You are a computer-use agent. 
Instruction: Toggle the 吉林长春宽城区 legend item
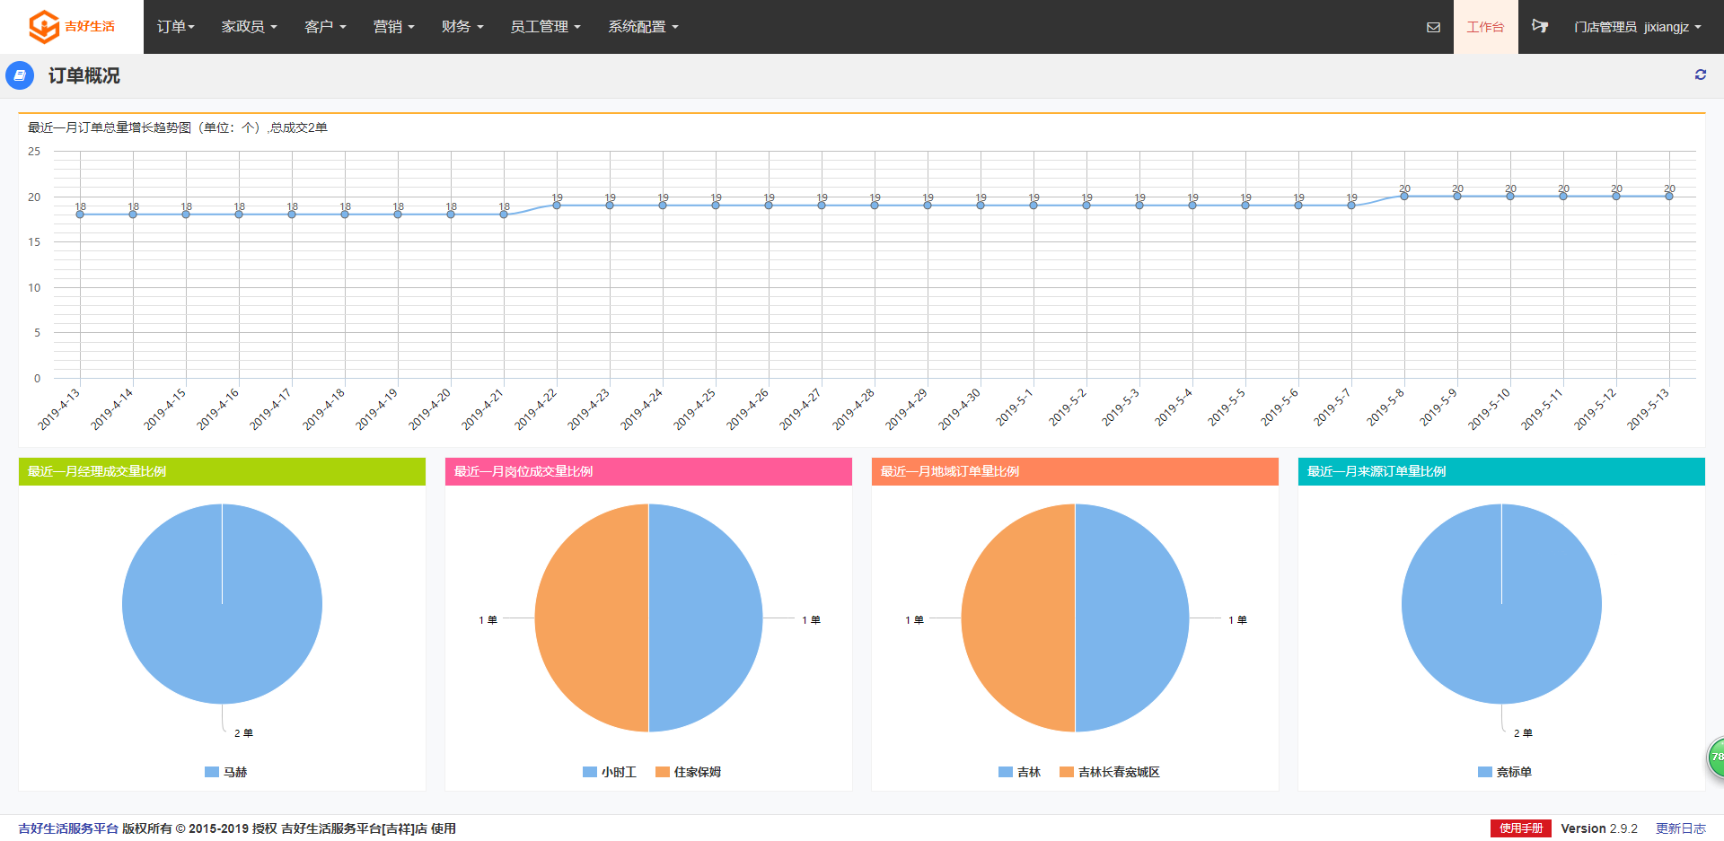(1109, 772)
